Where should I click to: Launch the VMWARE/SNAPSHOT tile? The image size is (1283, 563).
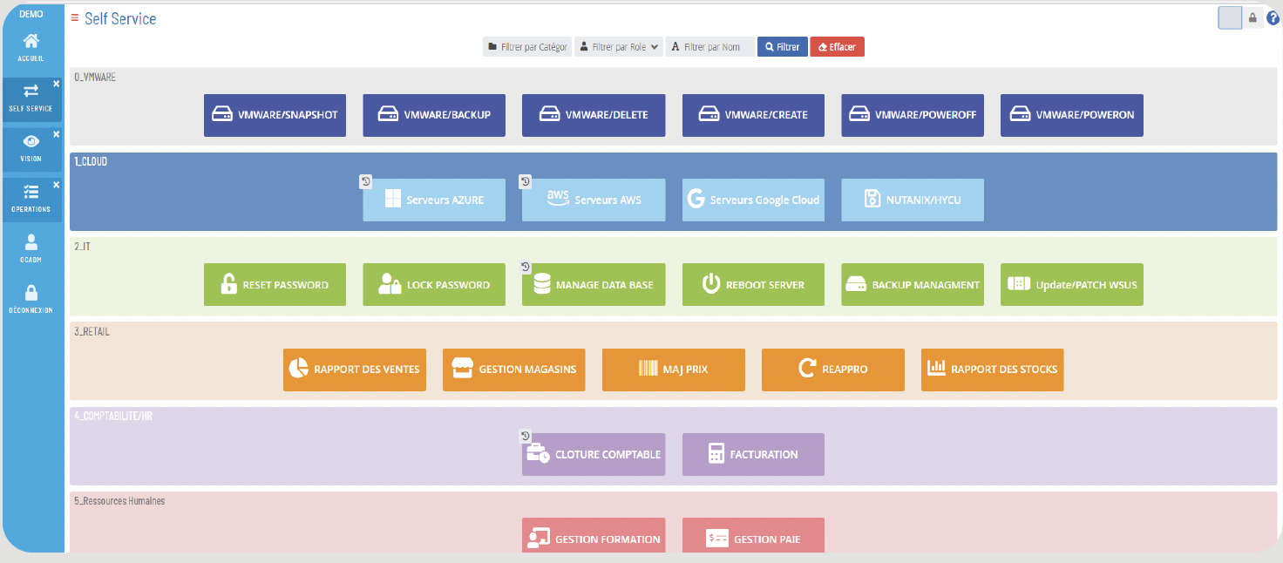click(275, 115)
